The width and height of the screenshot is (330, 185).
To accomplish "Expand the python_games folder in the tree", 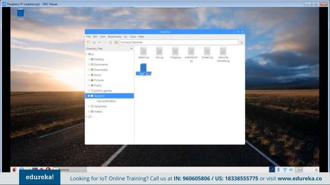I will tap(89, 90).
